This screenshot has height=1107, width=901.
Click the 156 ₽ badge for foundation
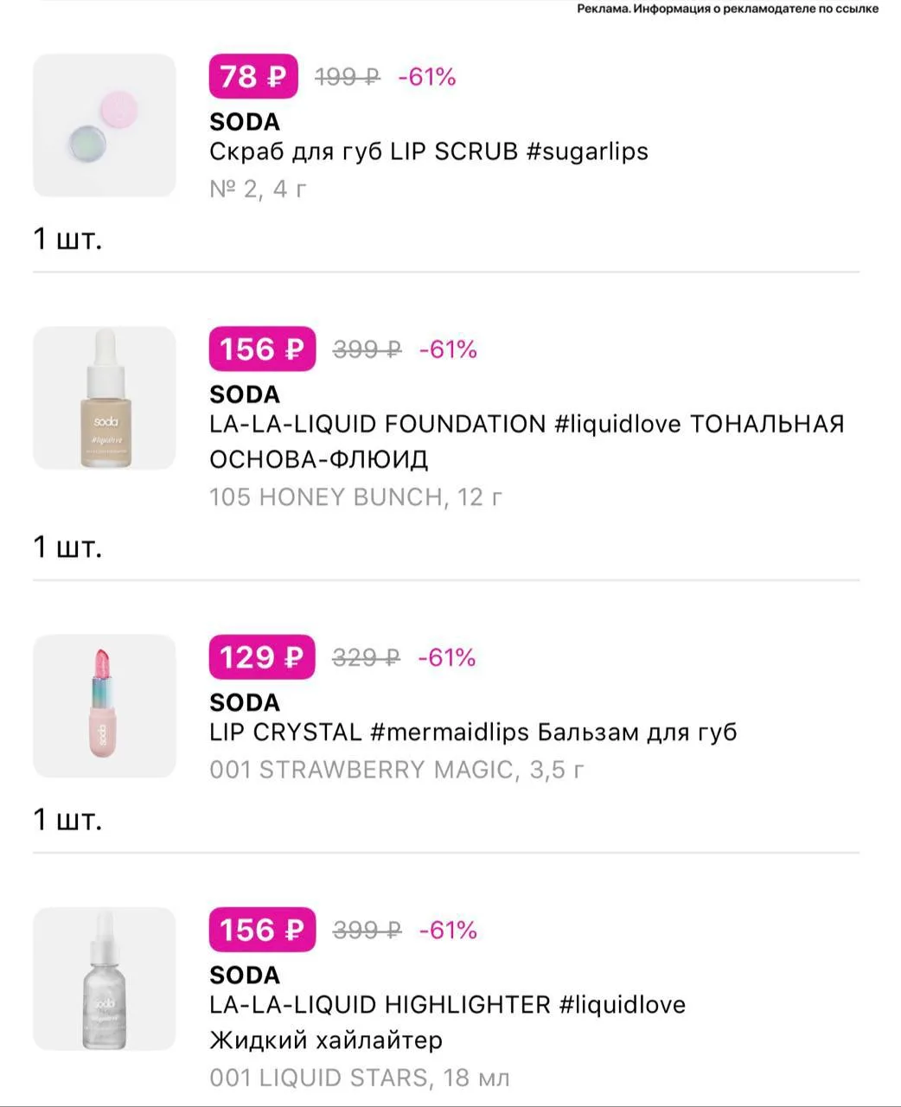click(262, 349)
